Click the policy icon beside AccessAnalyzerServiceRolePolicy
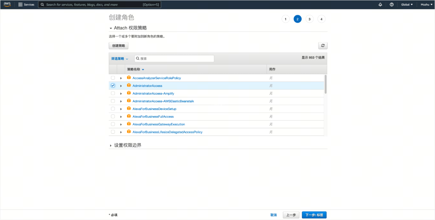 (x=129, y=78)
